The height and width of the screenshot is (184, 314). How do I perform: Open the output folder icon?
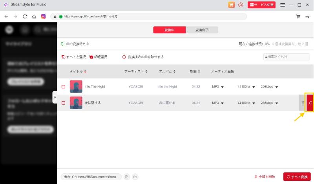tap(135, 177)
